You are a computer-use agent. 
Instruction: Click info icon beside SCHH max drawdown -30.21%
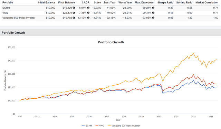click(153, 8)
